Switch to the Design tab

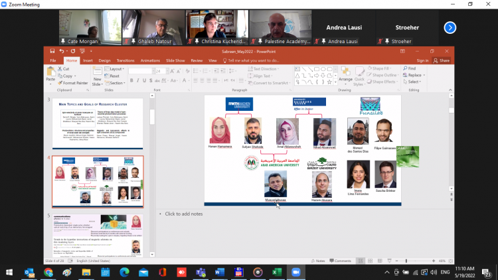[104, 60]
